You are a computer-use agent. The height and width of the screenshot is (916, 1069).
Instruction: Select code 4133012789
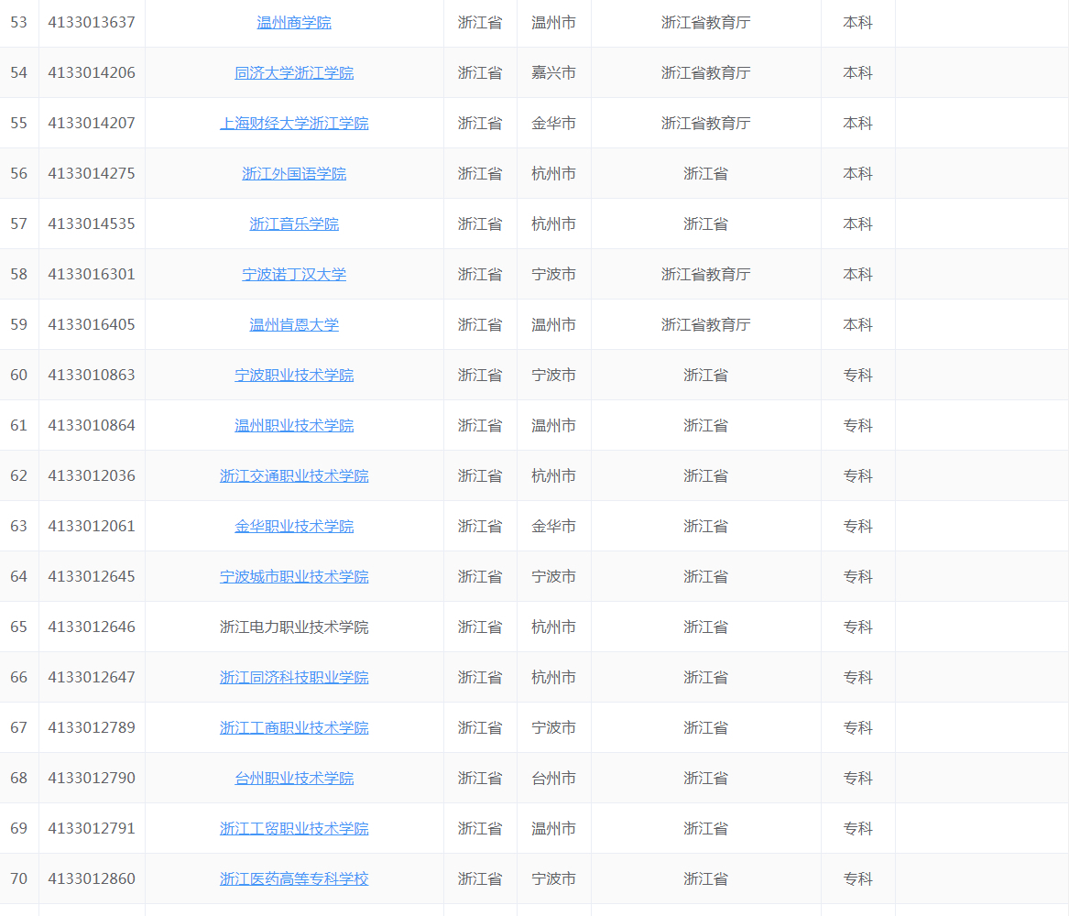(x=92, y=728)
